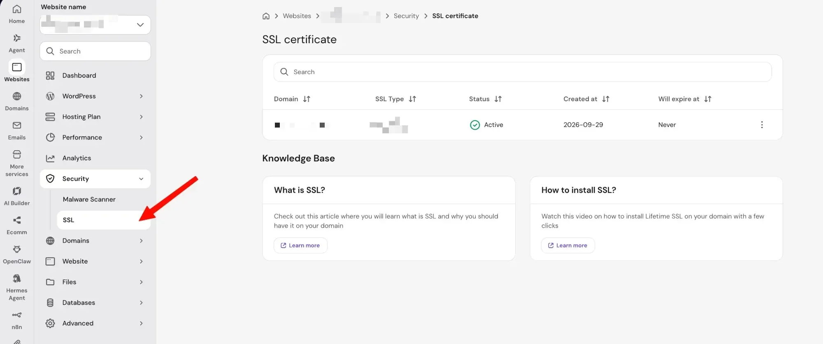Open Domains globe in left rail

click(17, 96)
